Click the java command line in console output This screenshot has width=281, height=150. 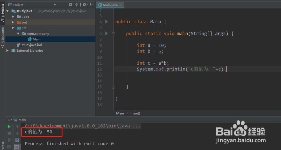tap(82, 126)
